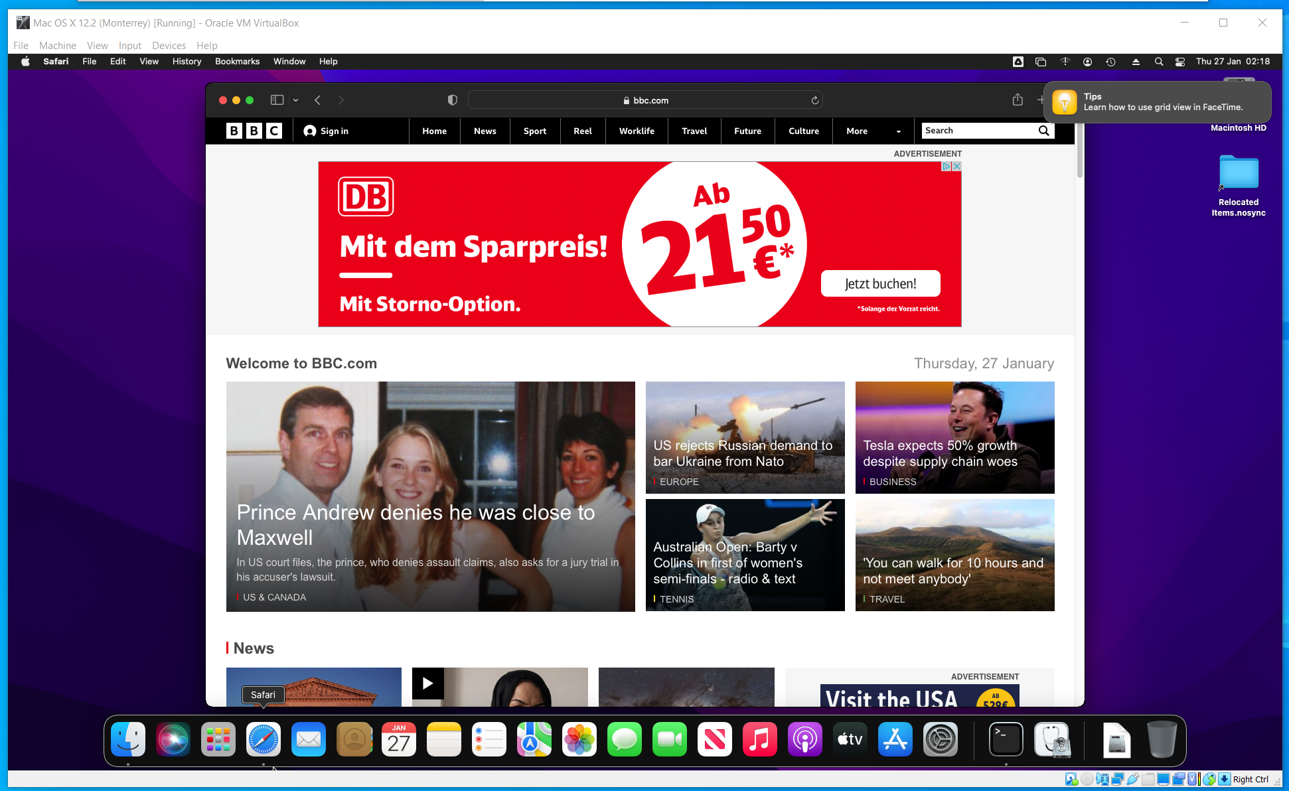Image resolution: width=1289 pixels, height=791 pixels.
Task: Click the Safari compass icon in Dock
Action: pos(264,739)
